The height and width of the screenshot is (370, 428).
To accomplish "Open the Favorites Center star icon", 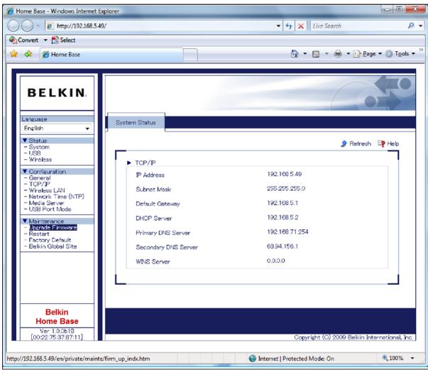I will [x=14, y=54].
